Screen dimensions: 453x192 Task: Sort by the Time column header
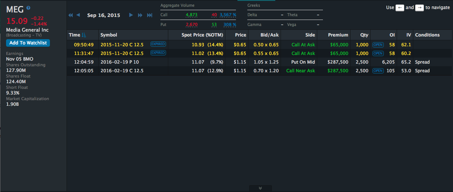74,35
